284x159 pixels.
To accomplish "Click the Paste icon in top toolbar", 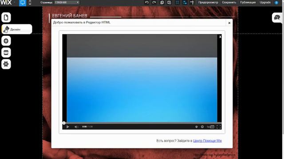I will (169, 2).
